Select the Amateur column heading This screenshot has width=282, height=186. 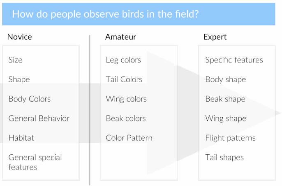point(120,37)
